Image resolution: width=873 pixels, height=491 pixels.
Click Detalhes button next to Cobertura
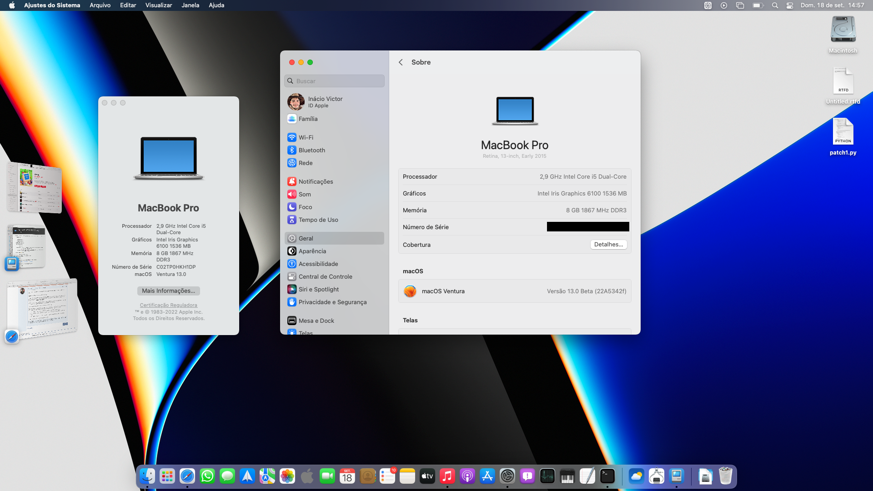[x=608, y=245]
